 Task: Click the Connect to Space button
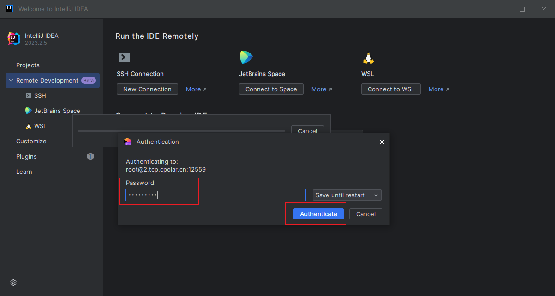pos(271,89)
